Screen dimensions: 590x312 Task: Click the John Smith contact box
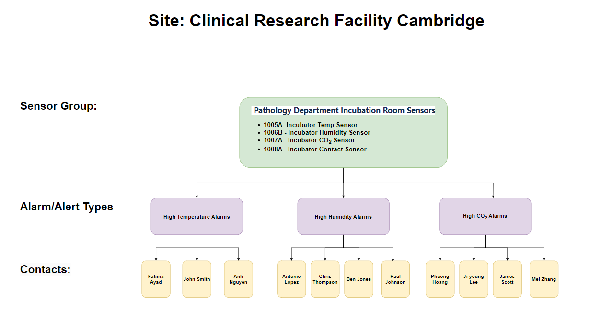pos(197,279)
